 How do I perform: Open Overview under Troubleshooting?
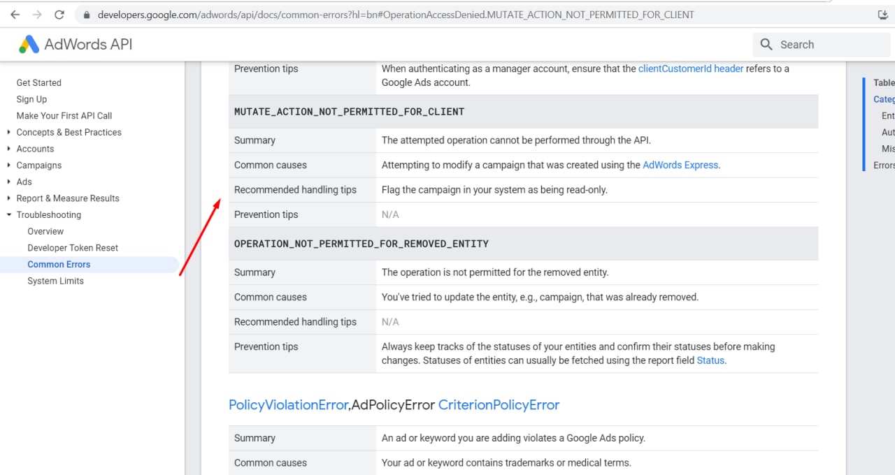pyautogui.click(x=45, y=231)
